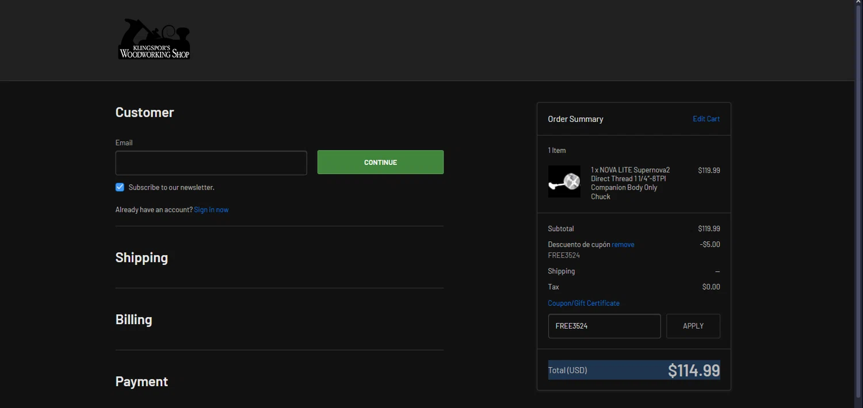Image resolution: width=863 pixels, height=408 pixels.
Task: Click the green CONTINUE button
Action: pyautogui.click(x=380, y=162)
